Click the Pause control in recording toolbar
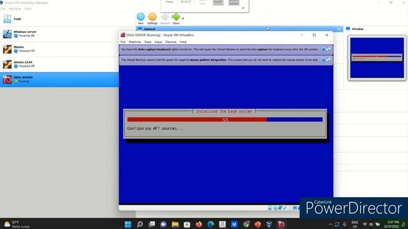The width and height of the screenshot is (408, 229). tap(170, 2)
